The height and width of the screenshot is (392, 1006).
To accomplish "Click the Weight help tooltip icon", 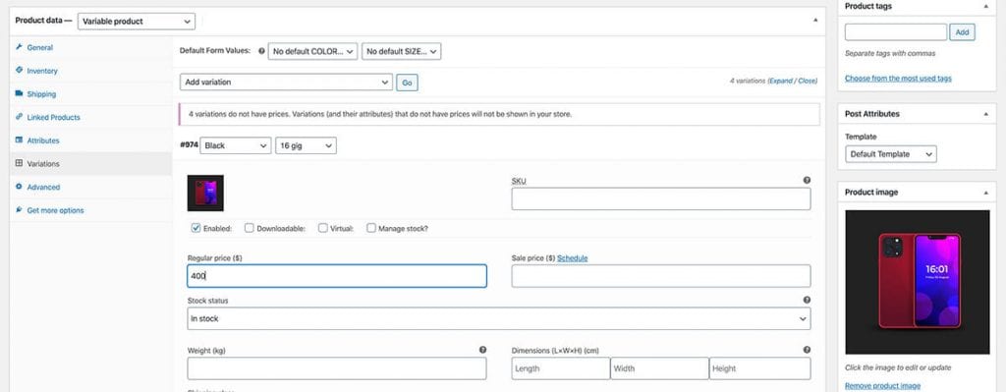I will point(482,350).
